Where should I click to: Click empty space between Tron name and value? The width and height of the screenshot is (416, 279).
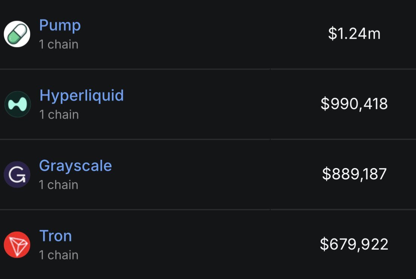coord(195,244)
